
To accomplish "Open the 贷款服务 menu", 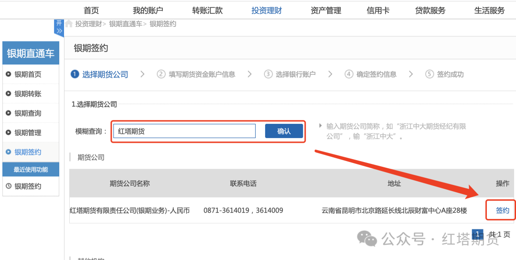I will tap(430, 11).
